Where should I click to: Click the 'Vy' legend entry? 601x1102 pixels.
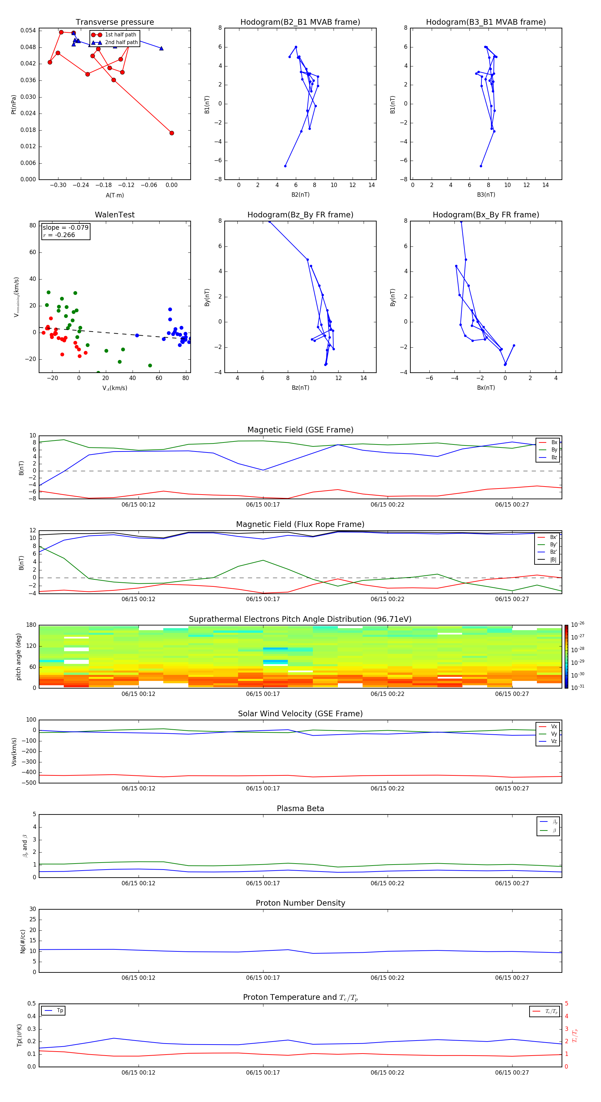pyautogui.click(x=548, y=734)
